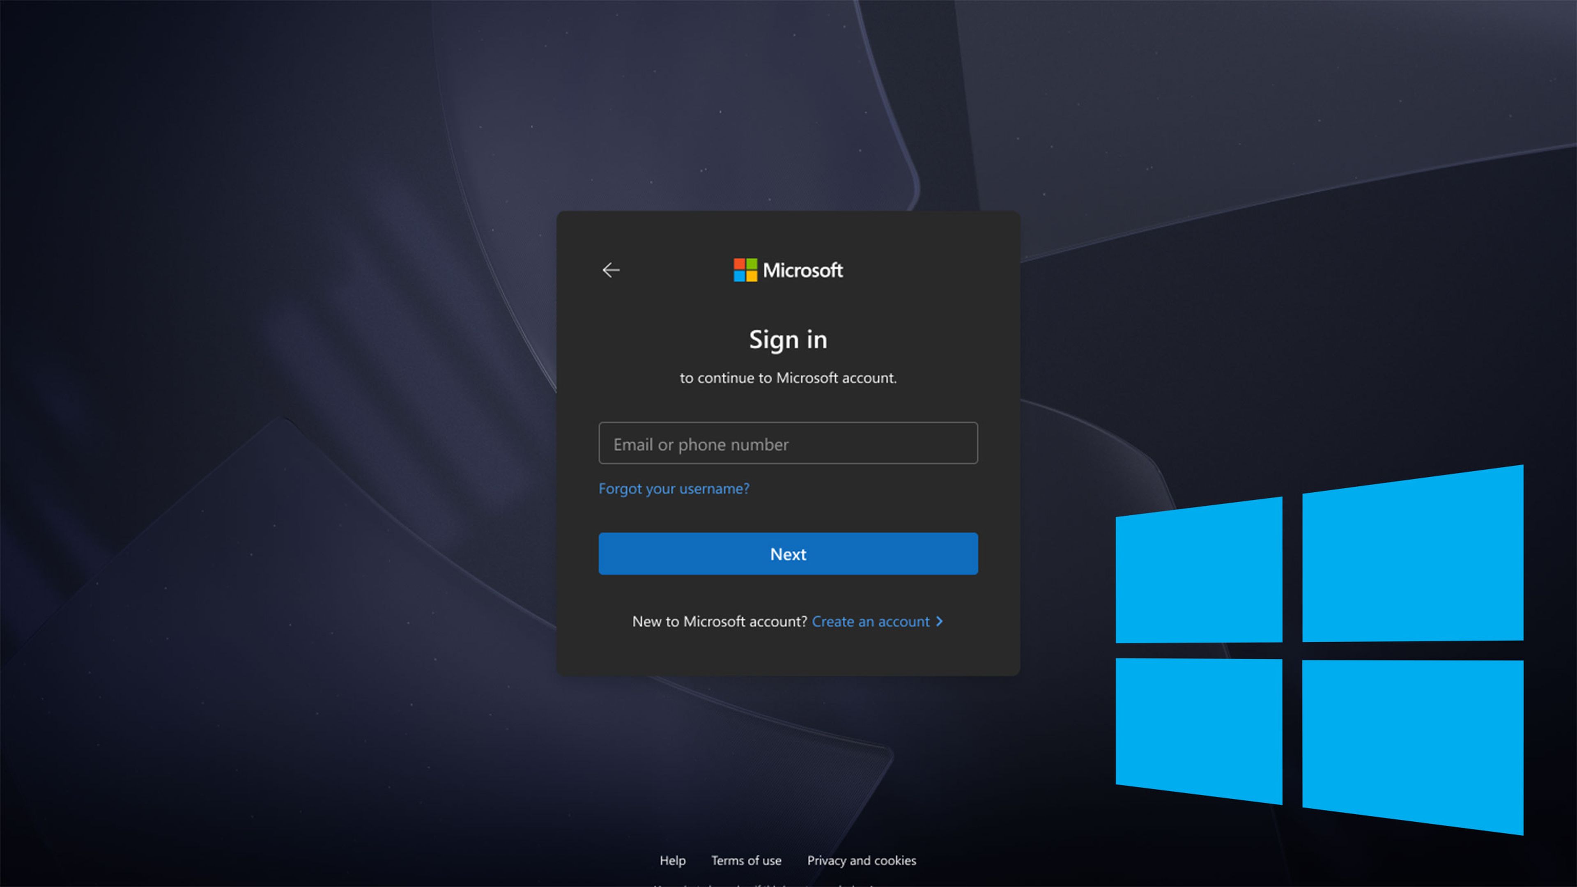
Task: Open the Terms of use page
Action: 747,860
